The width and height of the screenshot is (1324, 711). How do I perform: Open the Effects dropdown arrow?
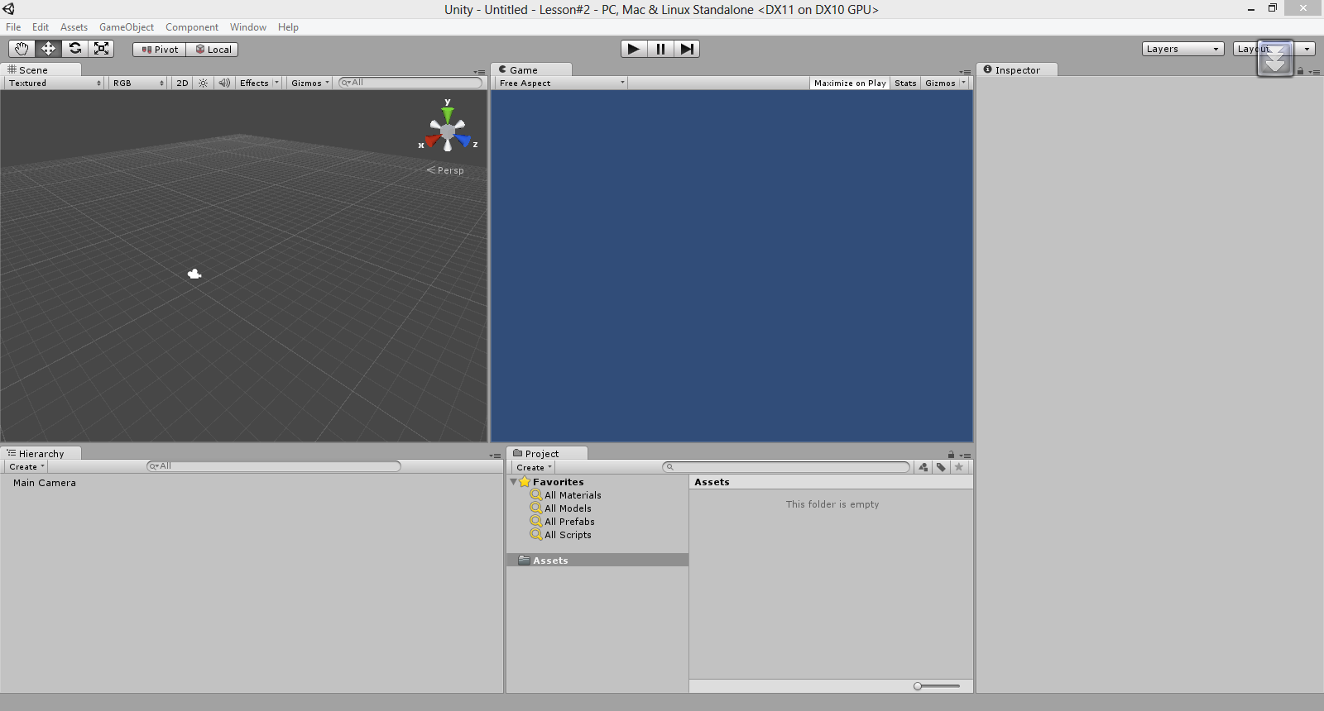pyautogui.click(x=277, y=83)
